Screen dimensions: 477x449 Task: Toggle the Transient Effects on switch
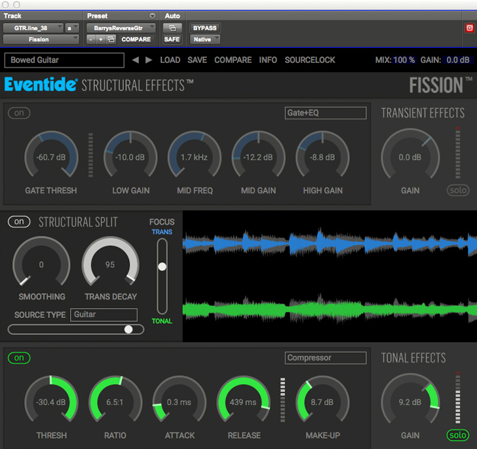(19, 113)
